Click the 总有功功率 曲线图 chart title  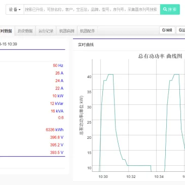click(160, 56)
